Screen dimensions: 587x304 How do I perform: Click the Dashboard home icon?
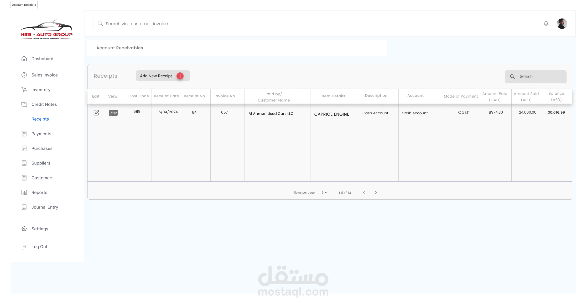click(24, 59)
